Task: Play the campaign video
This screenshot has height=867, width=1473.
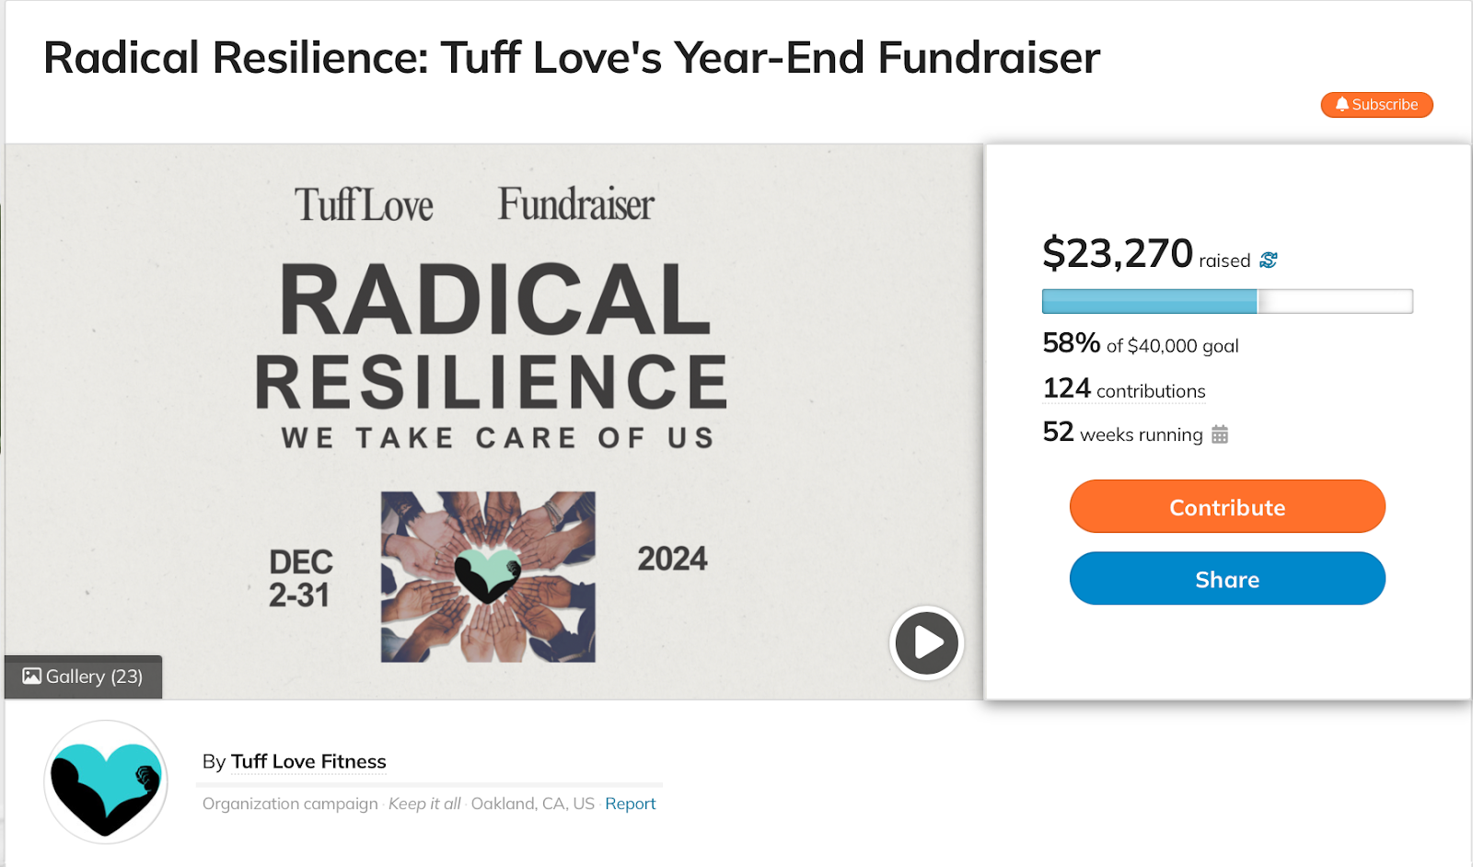Action: (926, 642)
